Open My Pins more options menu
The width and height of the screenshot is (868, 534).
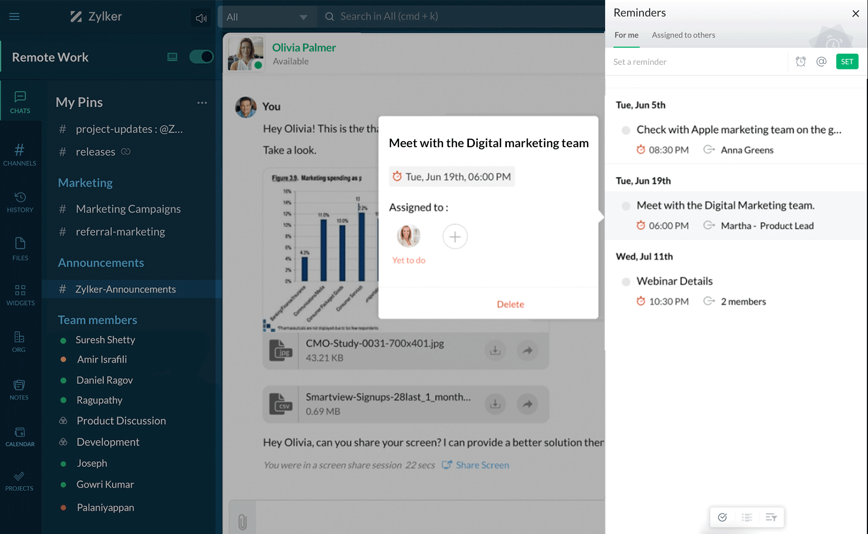[x=202, y=103]
